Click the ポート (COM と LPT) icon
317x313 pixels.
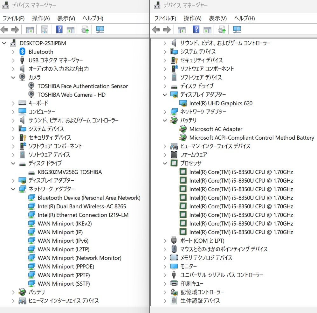[174, 240]
